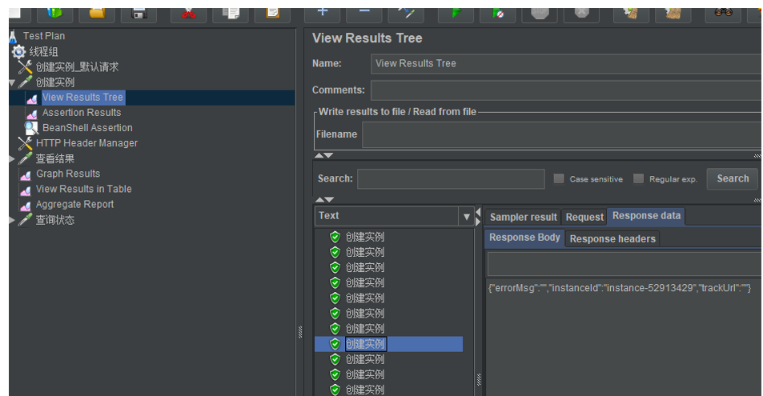Select Graph Results listener node
Screen dimensions: 763x396
(67, 174)
